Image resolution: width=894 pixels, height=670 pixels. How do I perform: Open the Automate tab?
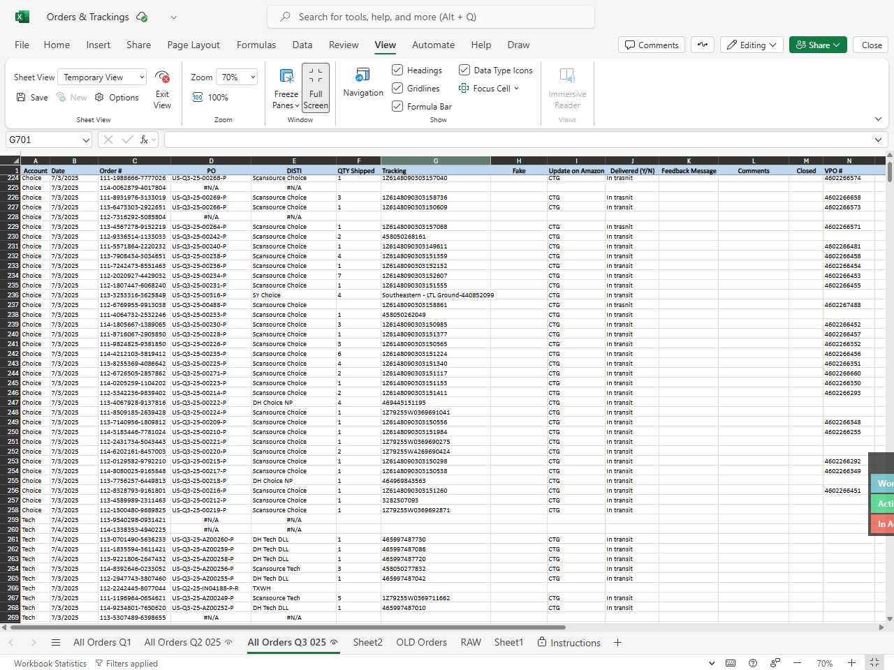click(433, 45)
